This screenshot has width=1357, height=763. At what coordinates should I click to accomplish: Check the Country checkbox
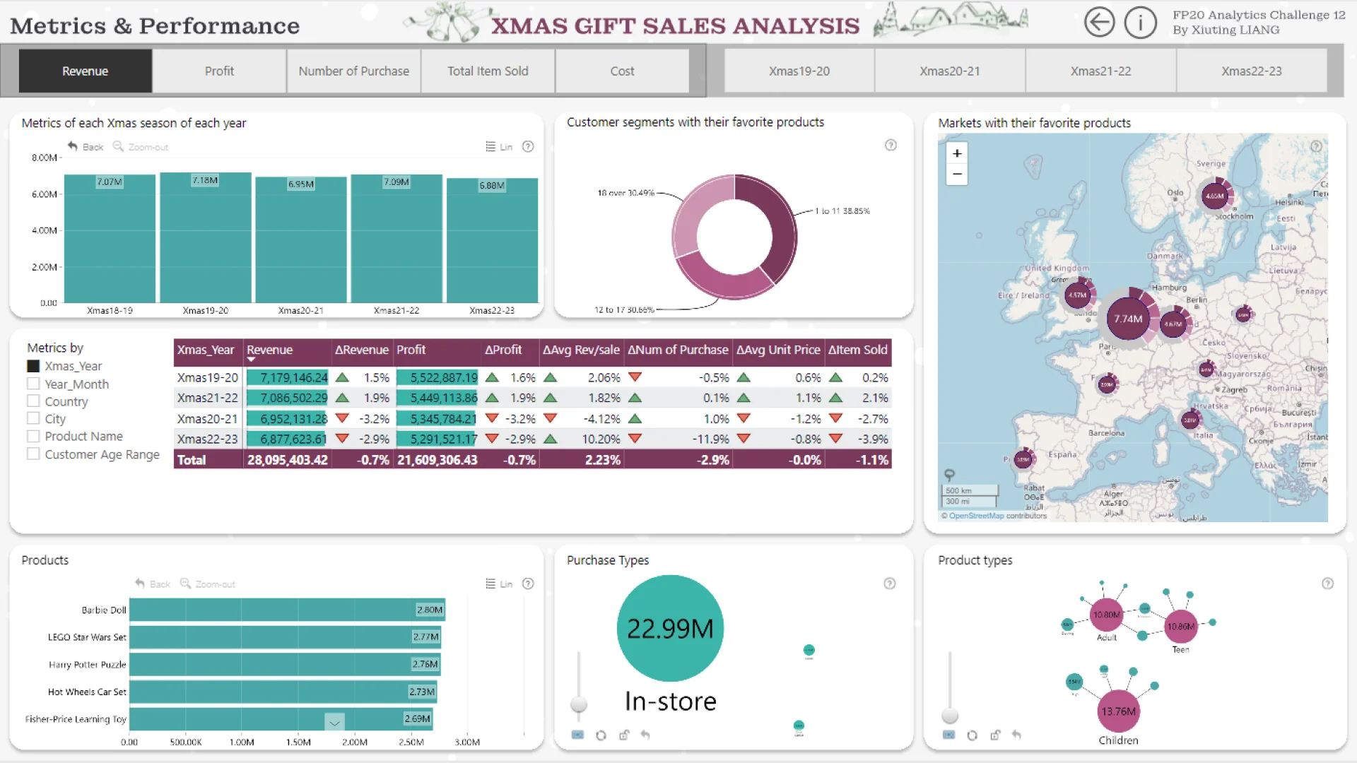coord(33,401)
